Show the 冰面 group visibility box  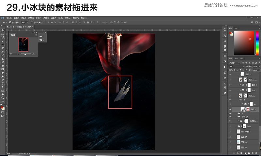(x=230, y=126)
